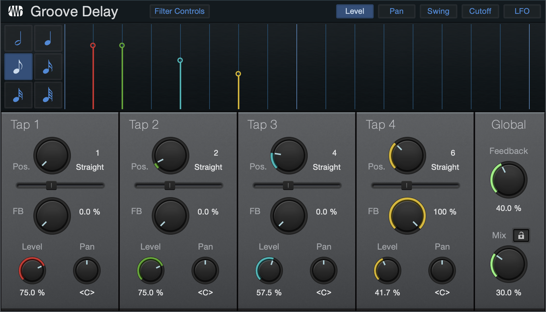This screenshot has width=546, height=312.
Task: Click the Tap 1 Level knob
Action: coord(32,271)
